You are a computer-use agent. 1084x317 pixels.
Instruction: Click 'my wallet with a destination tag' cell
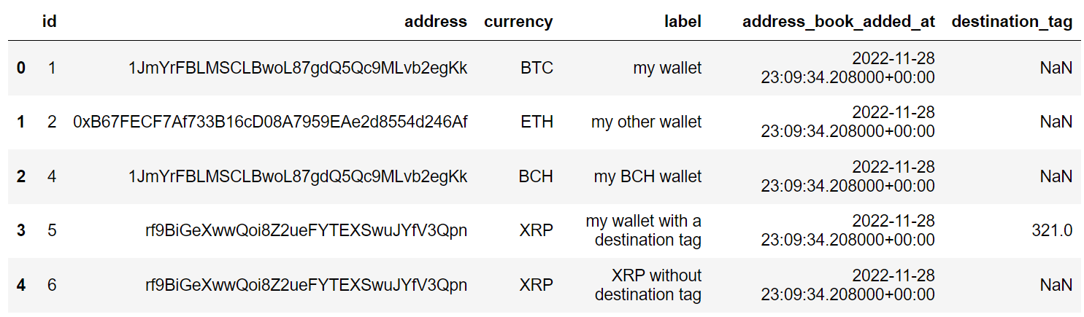click(x=643, y=230)
